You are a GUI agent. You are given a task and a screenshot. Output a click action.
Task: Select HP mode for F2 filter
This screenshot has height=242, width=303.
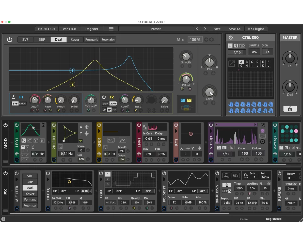click(114, 110)
